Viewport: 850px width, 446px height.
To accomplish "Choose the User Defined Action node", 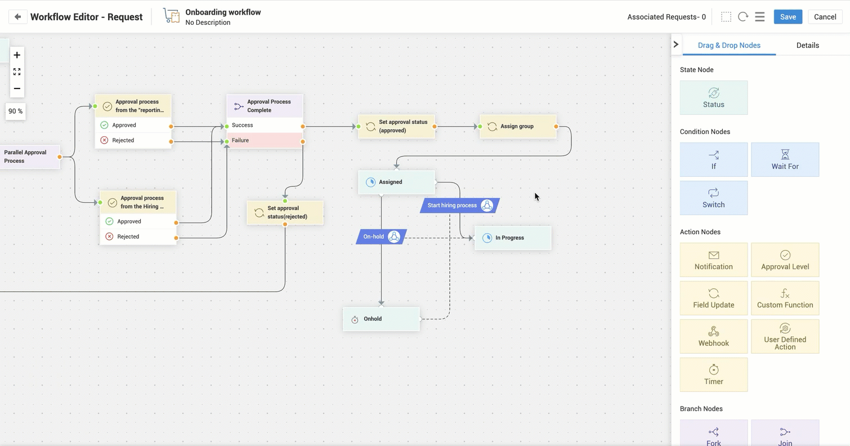I will tap(785, 336).
